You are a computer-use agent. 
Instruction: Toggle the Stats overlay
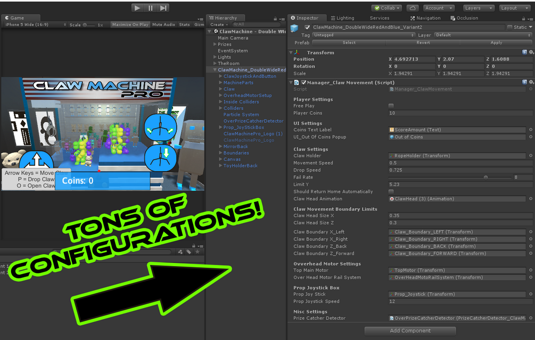tap(184, 24)
